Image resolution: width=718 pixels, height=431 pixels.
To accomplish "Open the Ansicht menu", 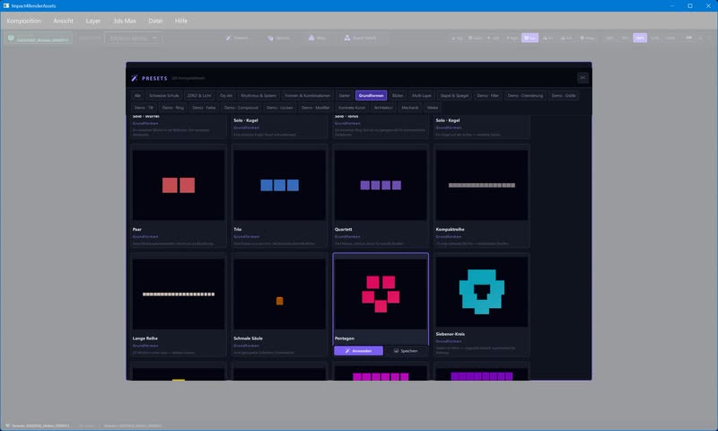I will 63,21.
